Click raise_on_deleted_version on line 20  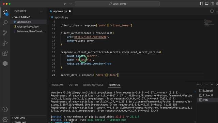click(85, 64)
